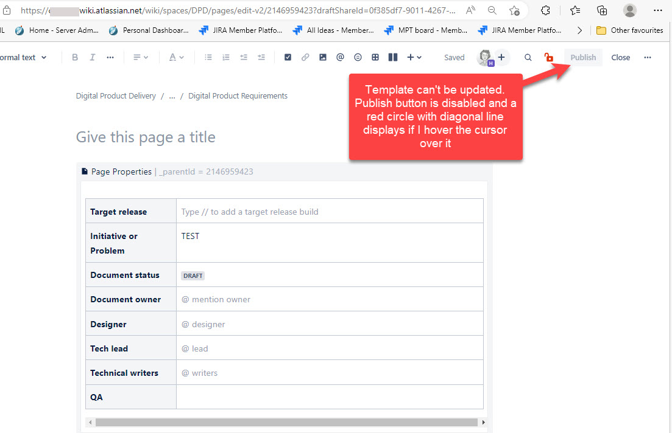This screenshot has height=433, width=672.
Task: Show more bookmarks with the chevron
Action: tap(579, 30)
